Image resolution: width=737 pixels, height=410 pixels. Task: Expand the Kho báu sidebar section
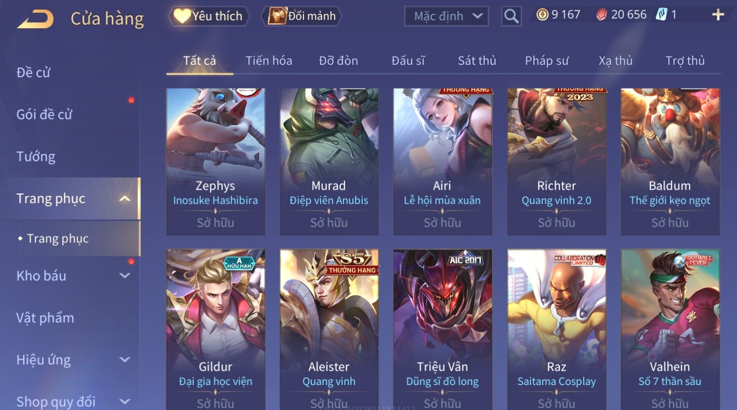click(125, 276)
